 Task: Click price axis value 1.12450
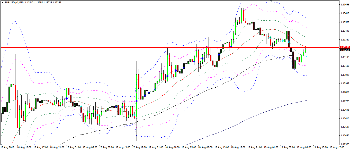345,136
